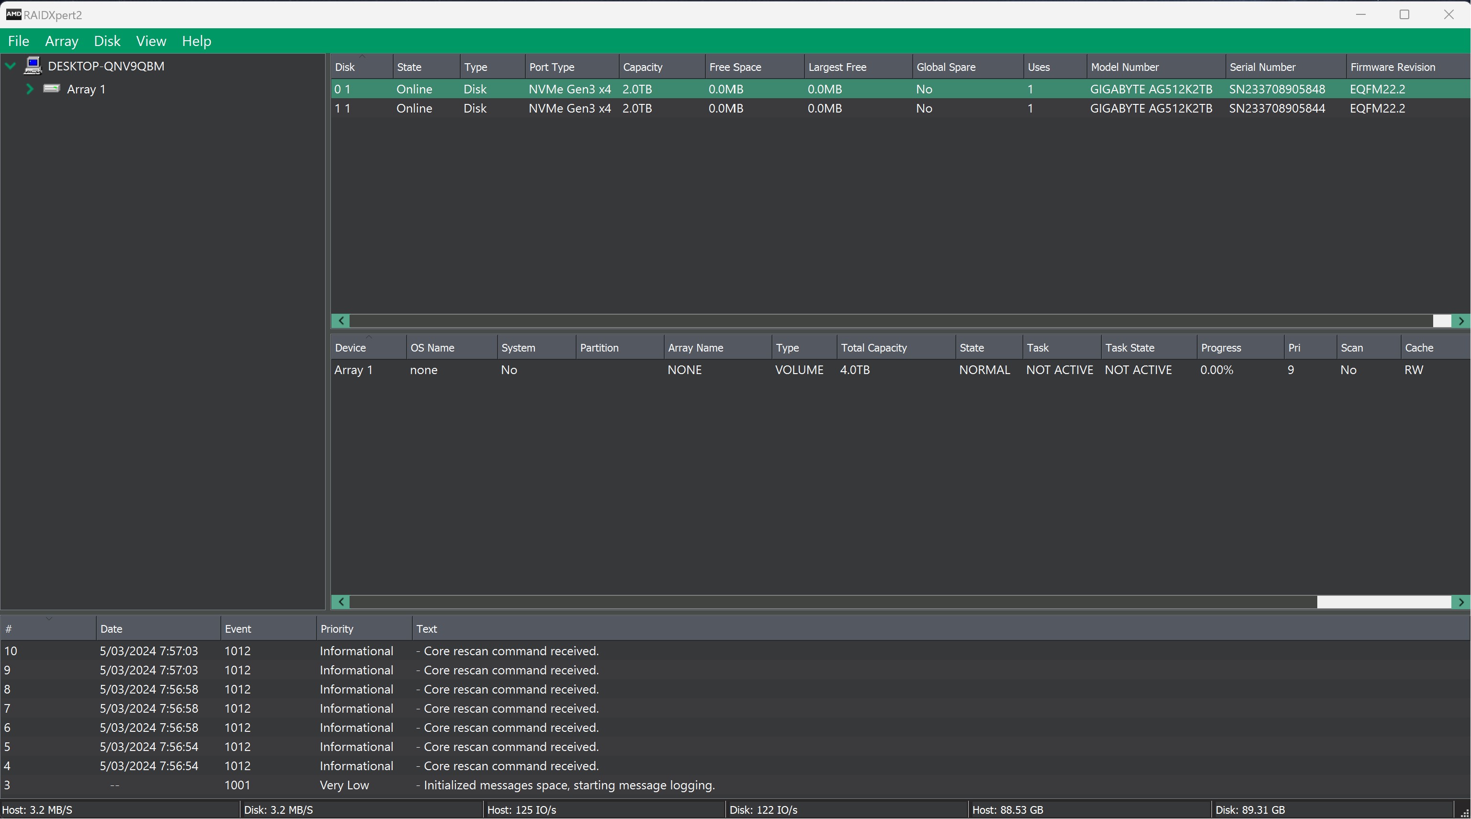Click the array list horizontal scrollbar thumb
This screenshot has width=1471, height=819.
(1384, 602)
